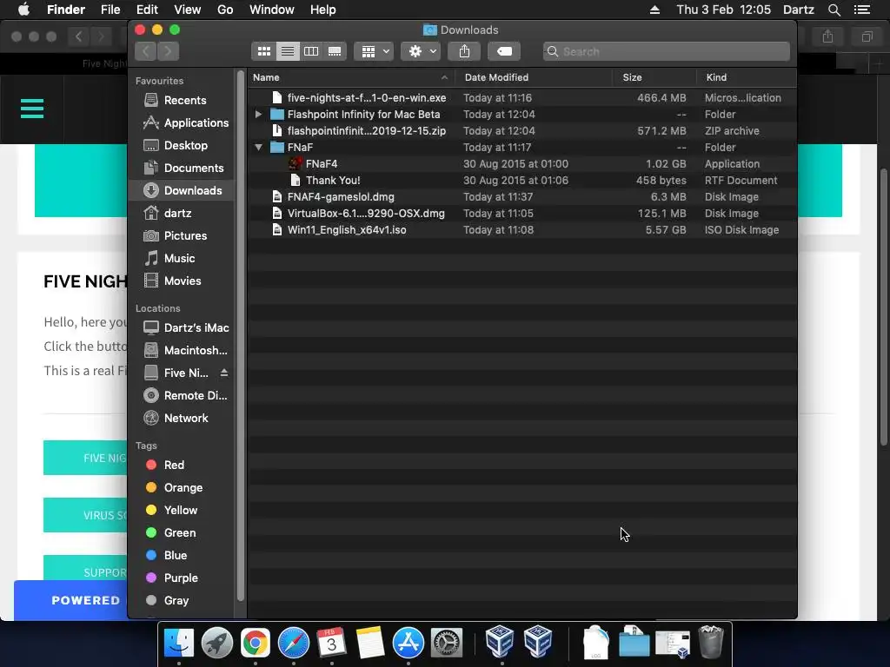
Task: Sort by the Size column header
Action: 654,77
